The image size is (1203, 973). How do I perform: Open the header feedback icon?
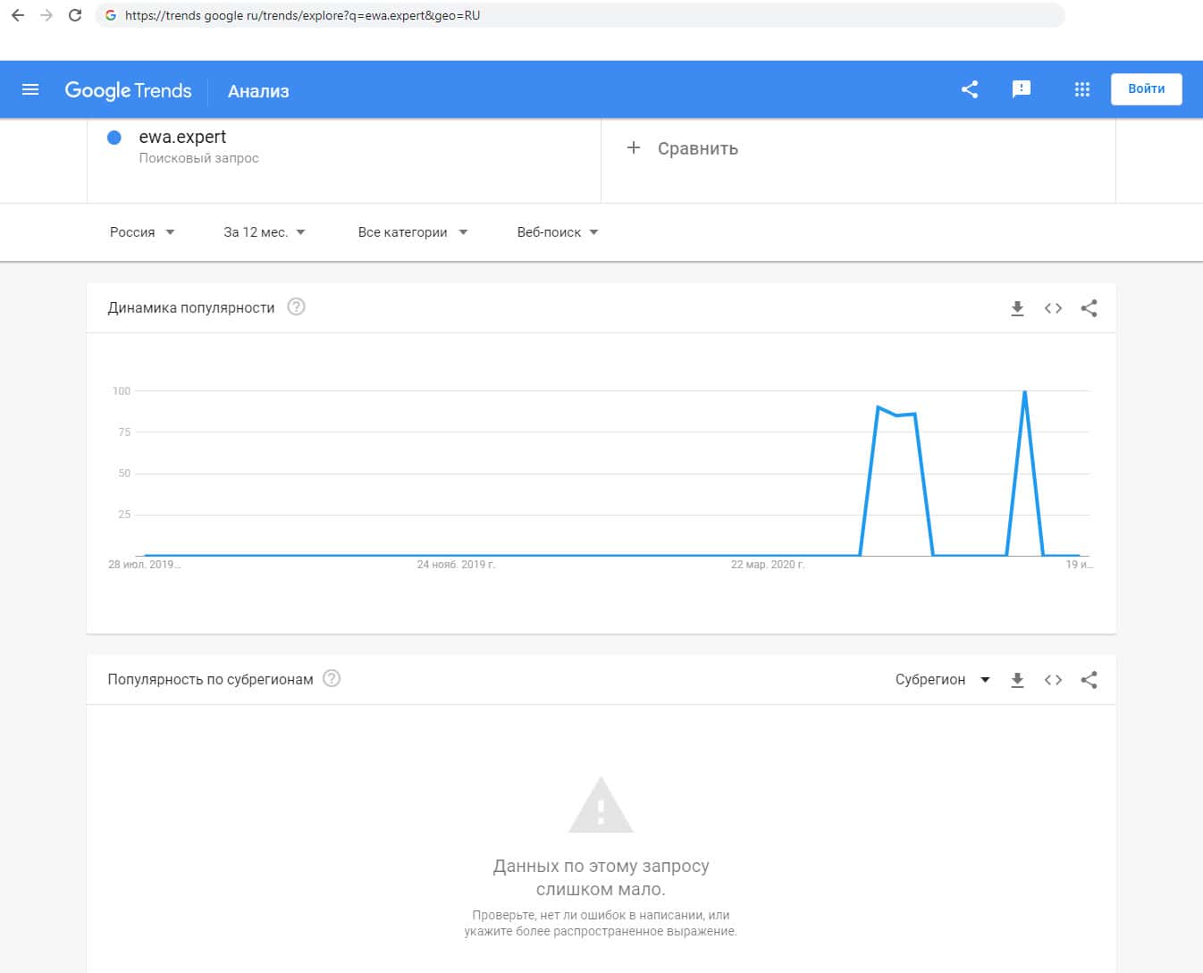1022,89
